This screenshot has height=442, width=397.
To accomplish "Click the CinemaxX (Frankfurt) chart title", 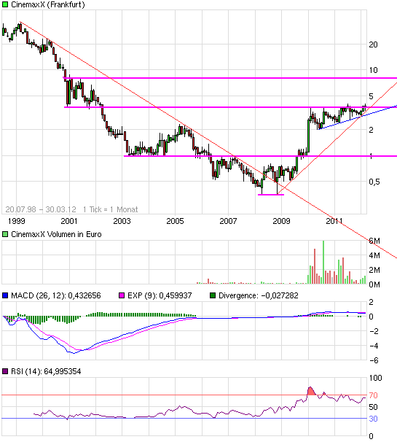I will click(48, 5).
